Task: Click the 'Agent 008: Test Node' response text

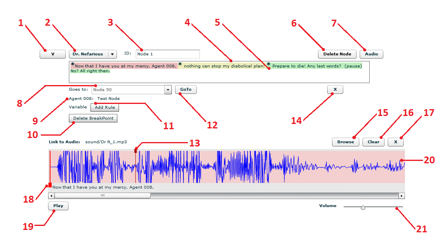Action: [x=94, y=99]
